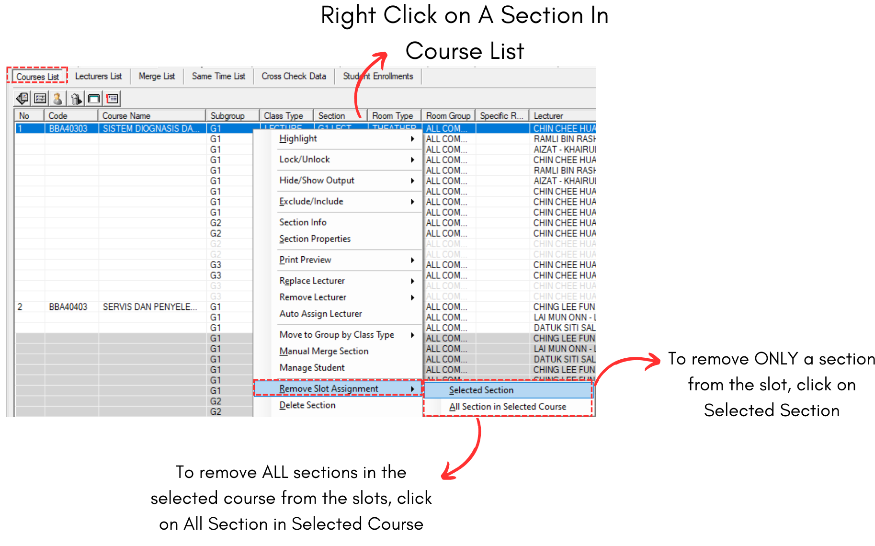Select the BBA40403 course row code cell

tap(68, 307)
